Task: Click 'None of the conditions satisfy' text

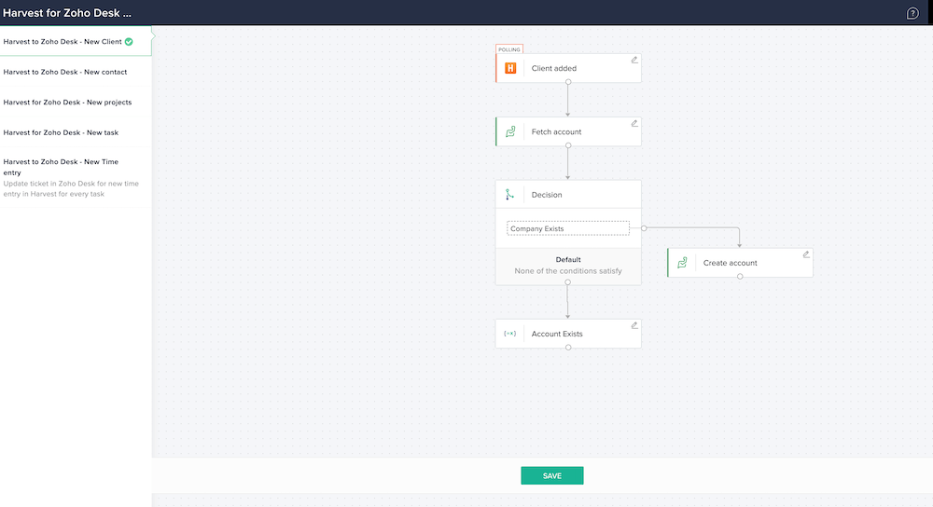Action: [x=568, y=271]
